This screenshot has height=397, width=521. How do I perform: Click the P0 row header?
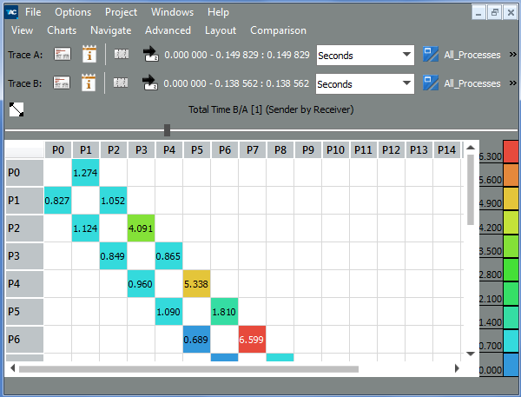click(x=24, y=173)
